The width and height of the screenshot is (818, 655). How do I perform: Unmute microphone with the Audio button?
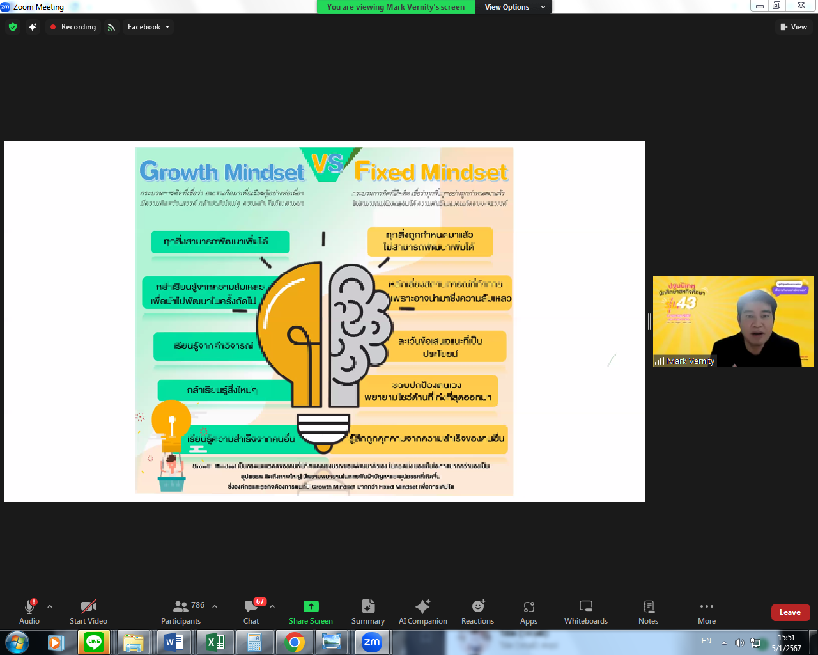[29, 612]
